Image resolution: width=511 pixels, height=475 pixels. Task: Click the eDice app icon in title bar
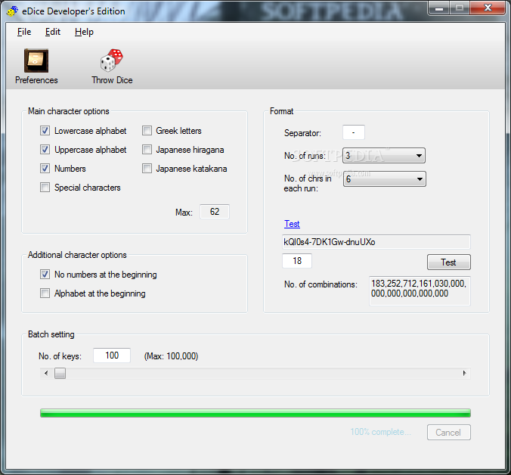point(12,11)
